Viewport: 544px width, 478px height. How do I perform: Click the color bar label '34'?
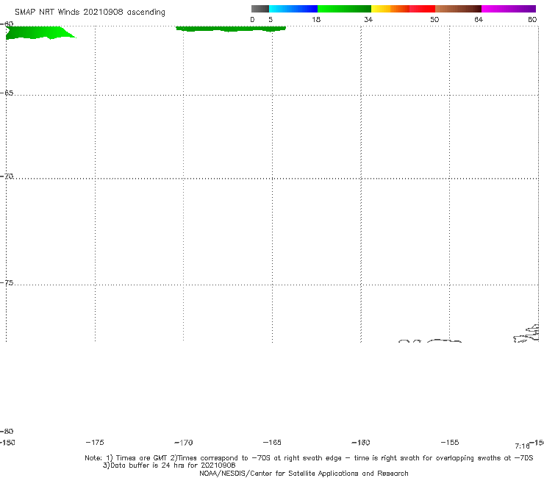coord(368,19)
